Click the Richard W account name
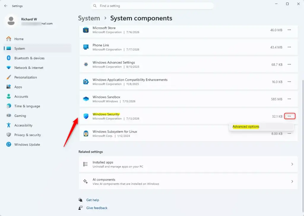Screen dimensions: 304x216 point(29,19)
